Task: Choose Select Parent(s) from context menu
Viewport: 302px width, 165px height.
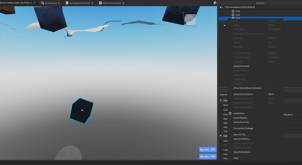Action: click(241, 66)
